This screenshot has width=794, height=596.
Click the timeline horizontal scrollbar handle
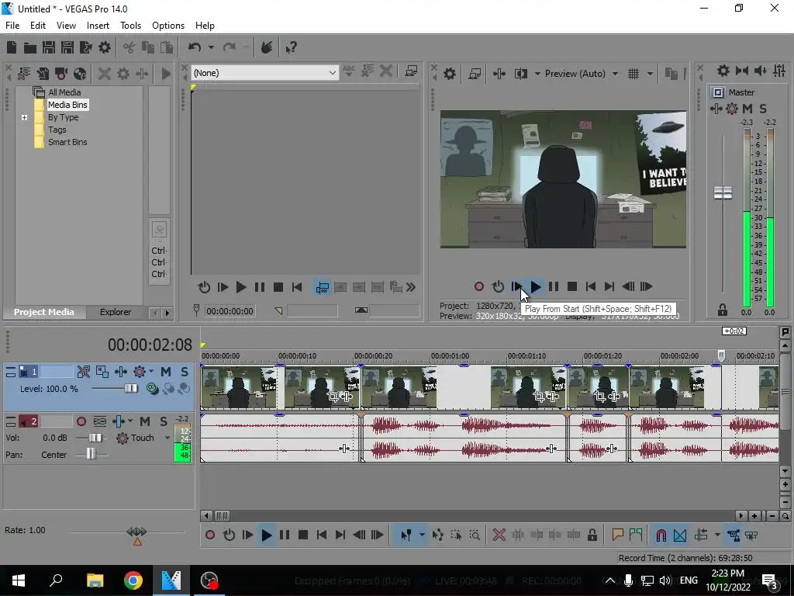pos(222,516)
